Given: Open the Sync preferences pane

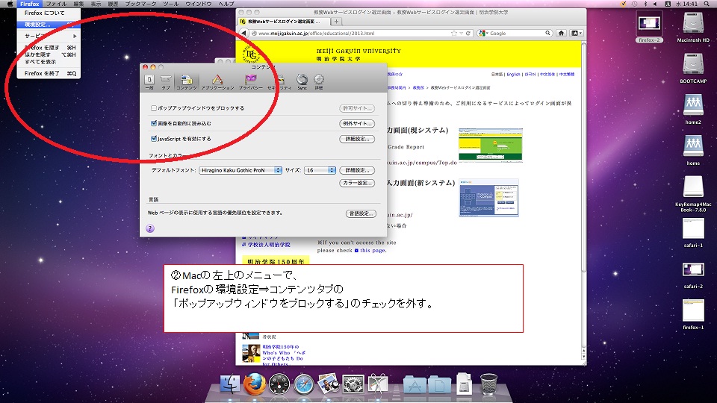Looking at the screenshot, I should (302, 81).
